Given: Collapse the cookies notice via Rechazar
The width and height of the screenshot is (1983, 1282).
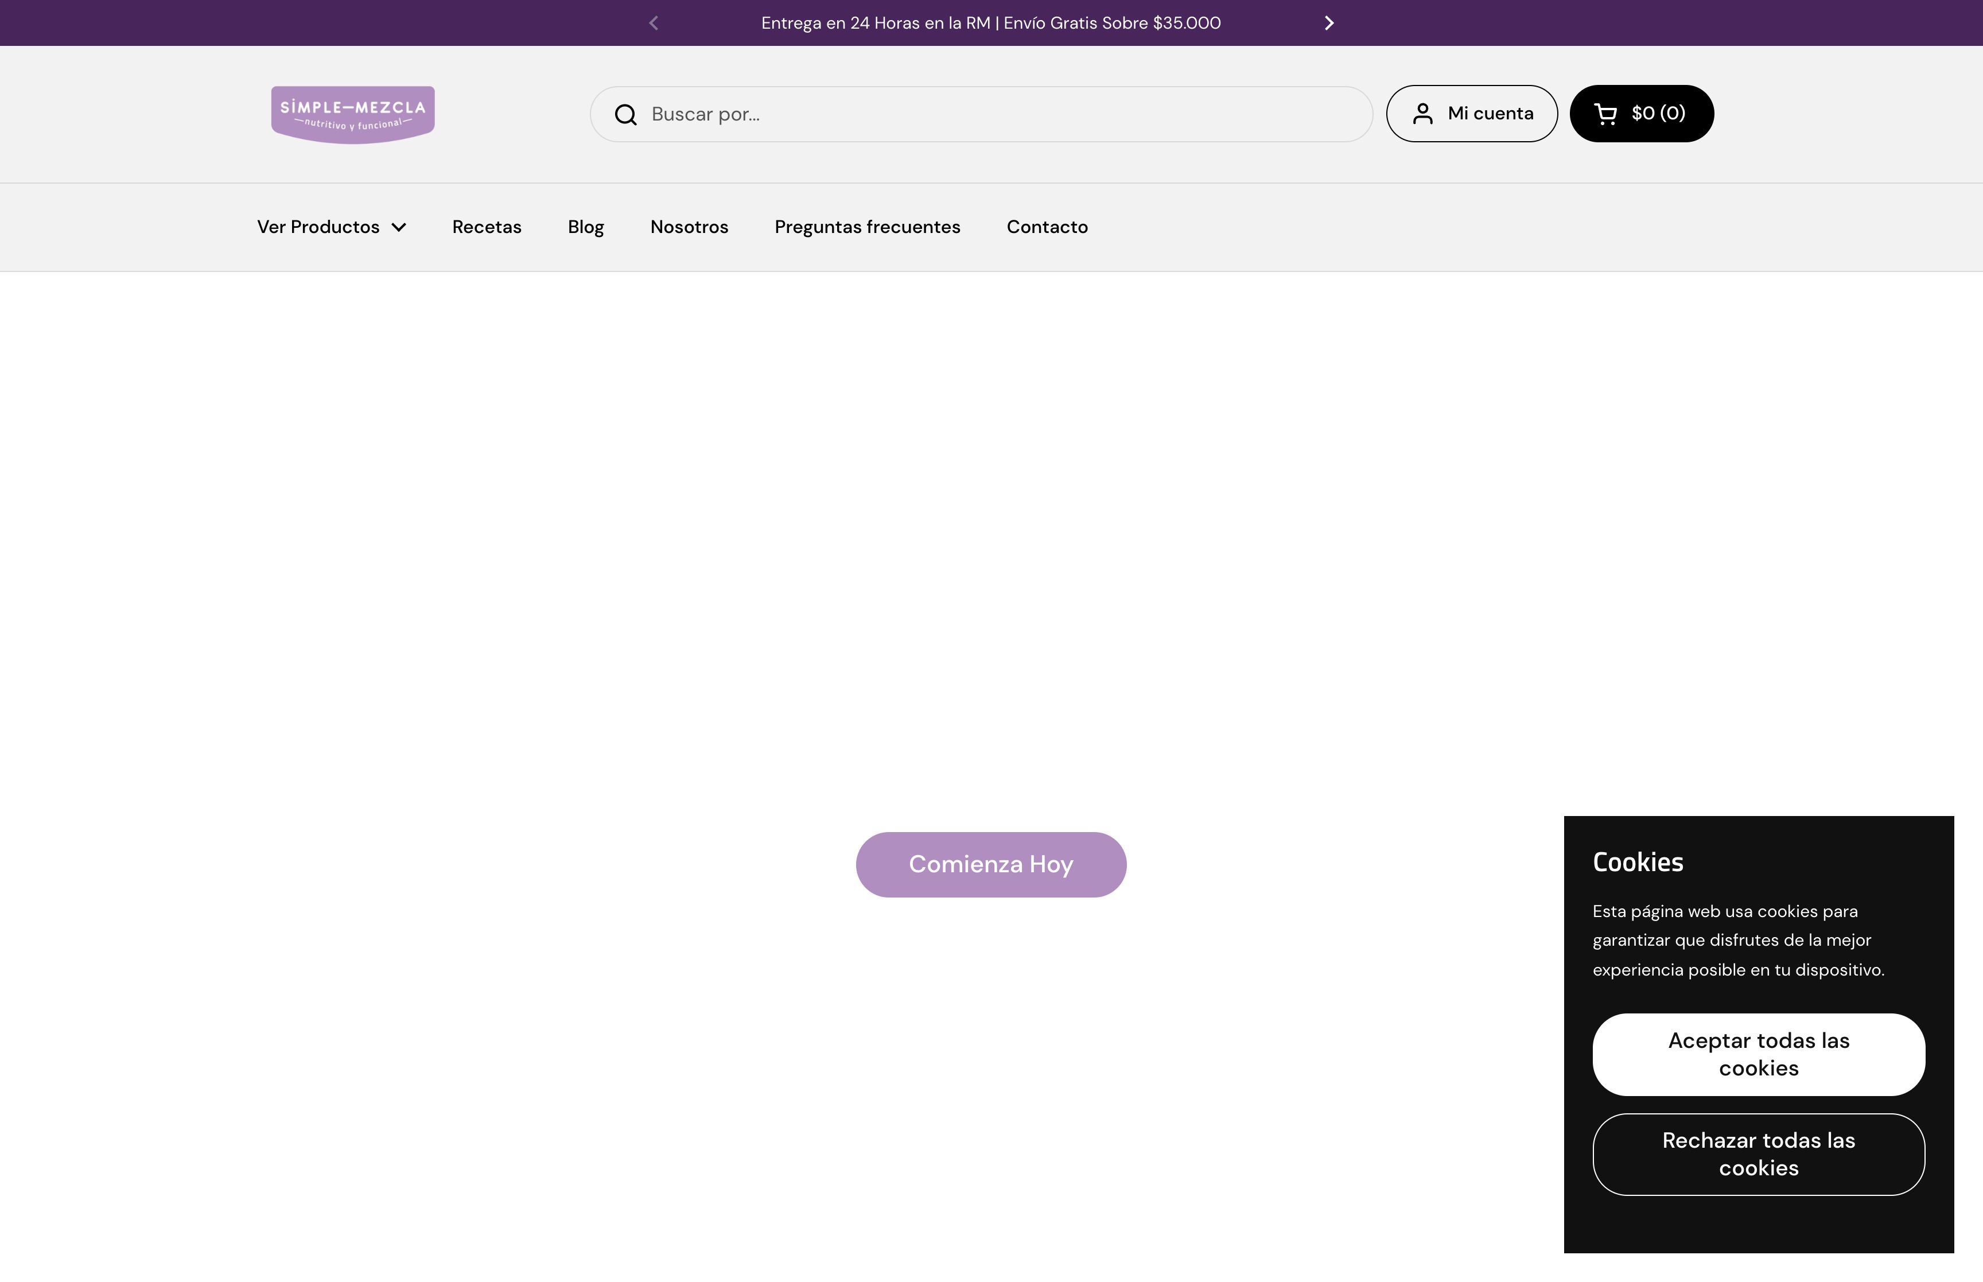Looking at the screenshot, I should coord(1758,1154).
